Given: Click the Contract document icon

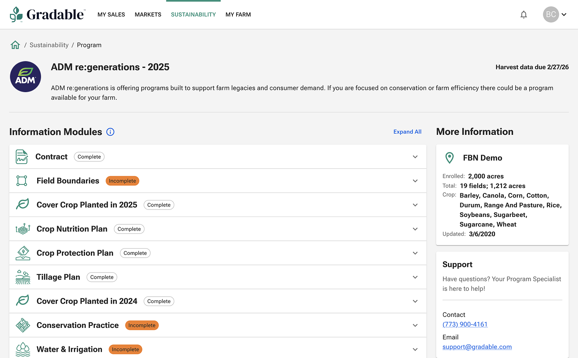Looking at the screenshot, I should tap(22, 157).
